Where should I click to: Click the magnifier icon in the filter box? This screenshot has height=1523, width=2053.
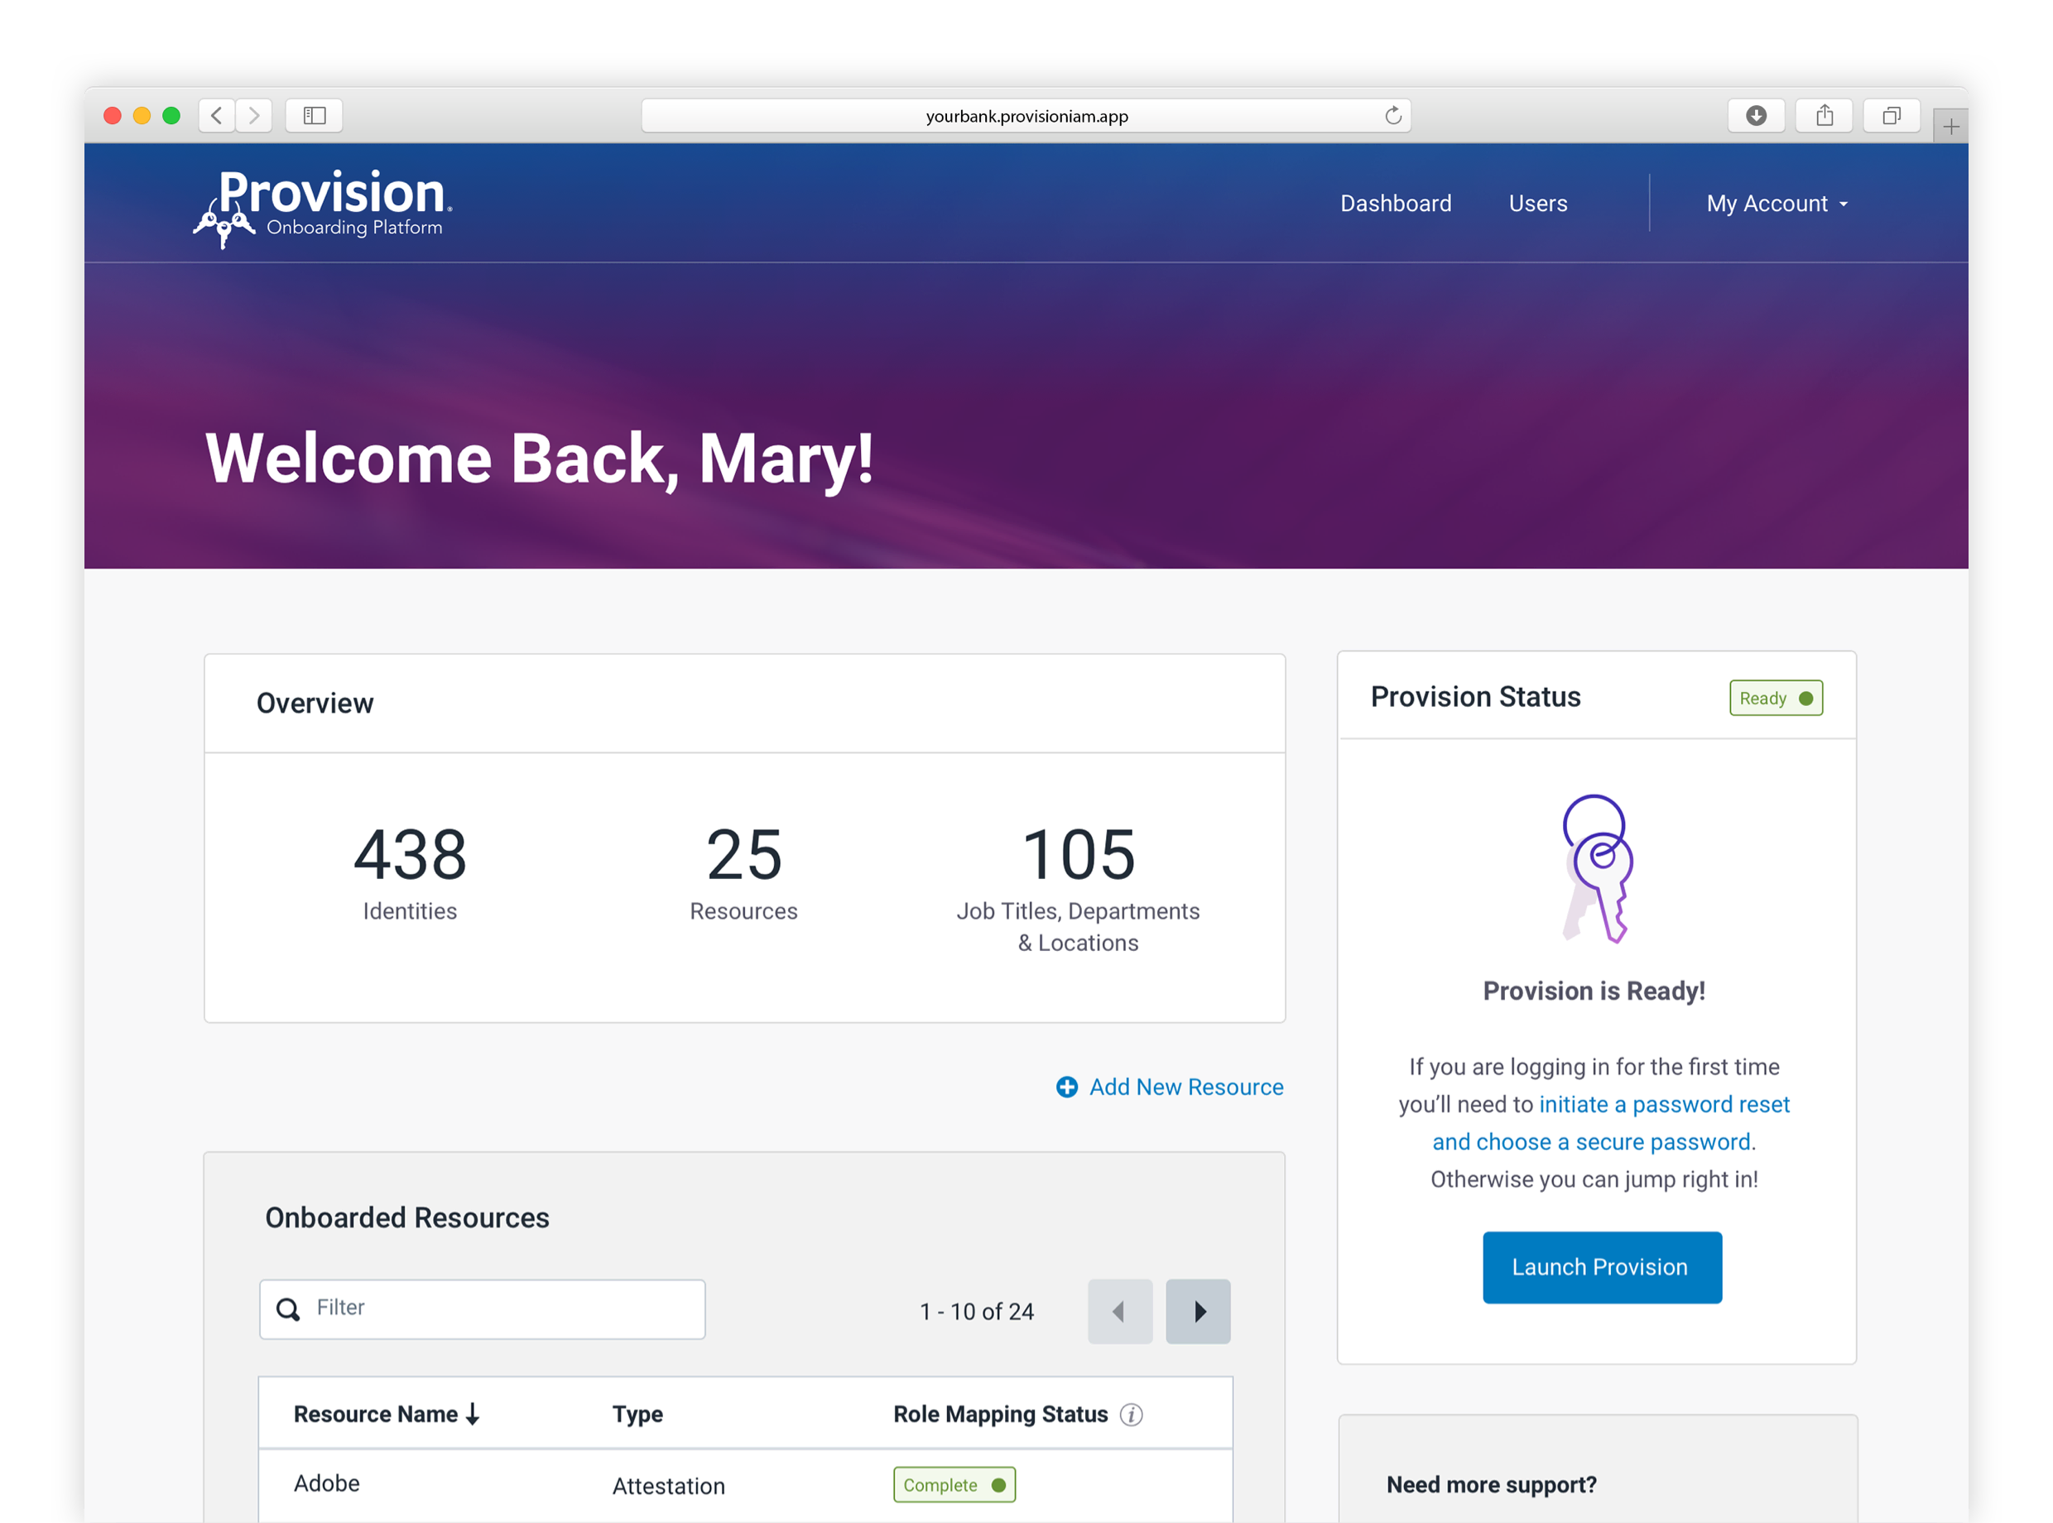(289, 1309)
